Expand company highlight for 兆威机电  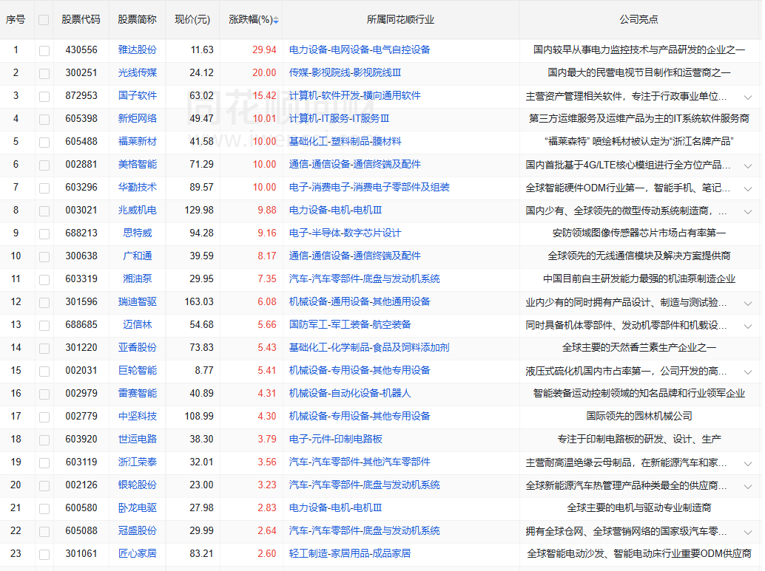[x=747, y=211]
